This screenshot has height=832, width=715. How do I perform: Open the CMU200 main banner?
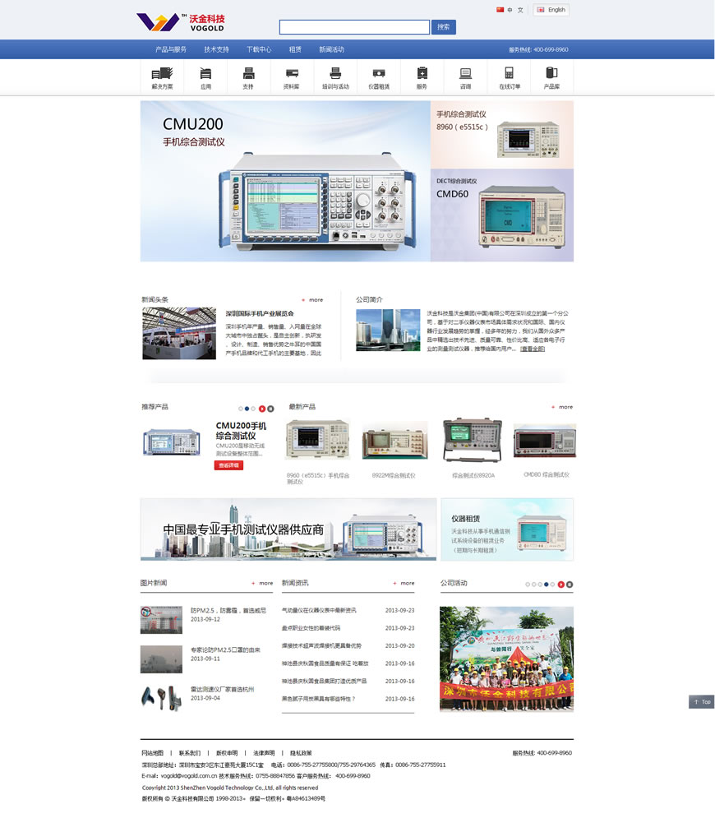(x=285, y=181)
